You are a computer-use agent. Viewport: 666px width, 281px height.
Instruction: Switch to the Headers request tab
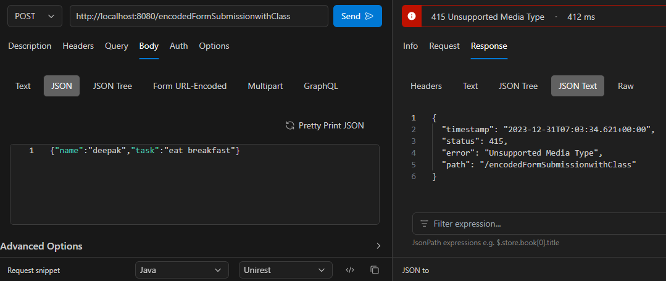(78, 46)
